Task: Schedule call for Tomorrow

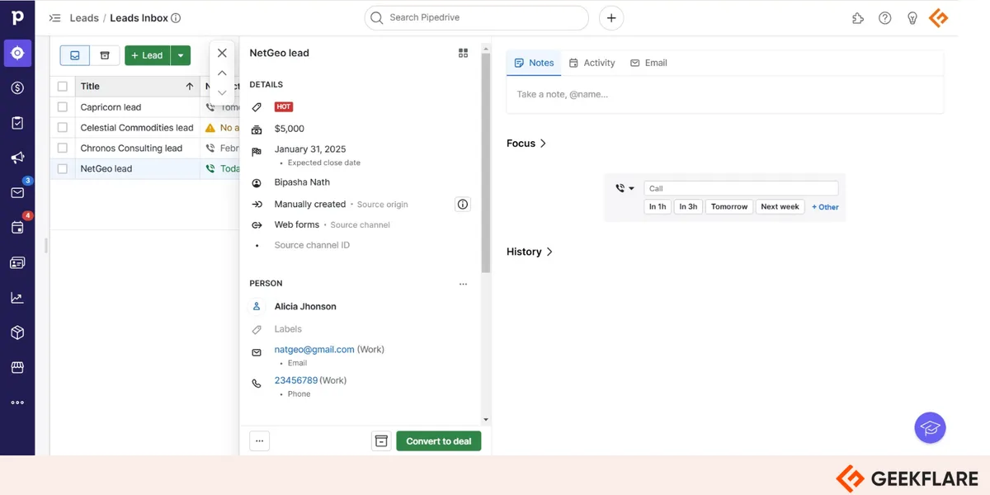Action: click(729, 206)
